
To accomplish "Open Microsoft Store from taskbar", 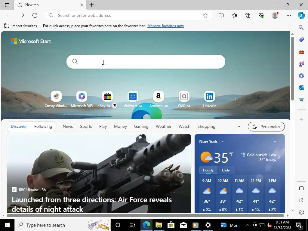I will coord(171,225).
